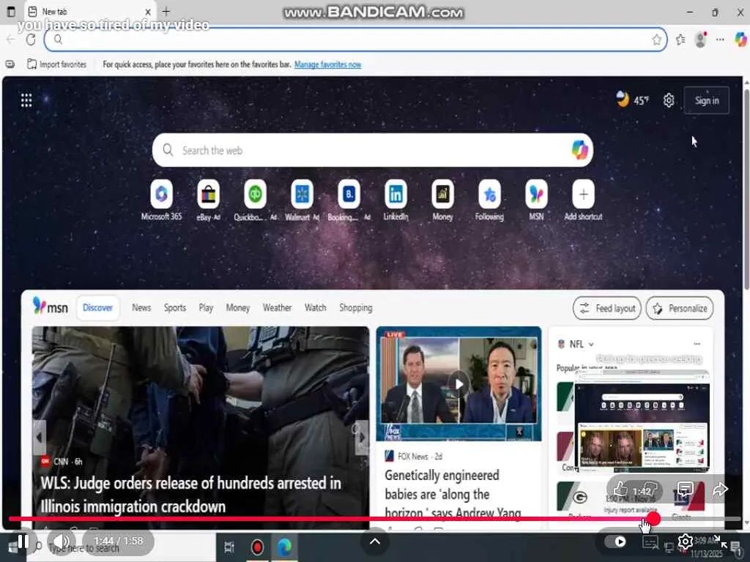Play the FOX News live video
Screen dimensions: 750x562
458,384
